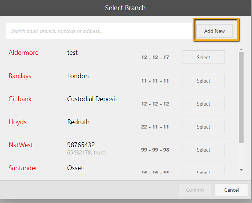Screen dimensions: 252x203
Task: Click the sort code 22 - 11 - 11
Action: (155, 127)
